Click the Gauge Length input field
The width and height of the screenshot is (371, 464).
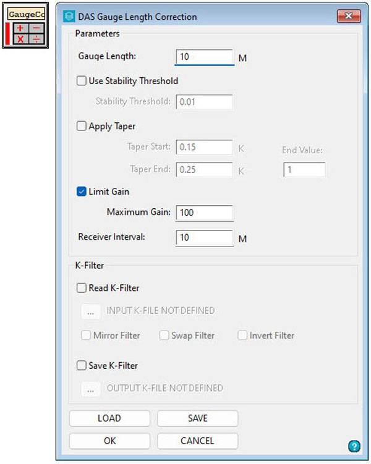coord(204,57)
